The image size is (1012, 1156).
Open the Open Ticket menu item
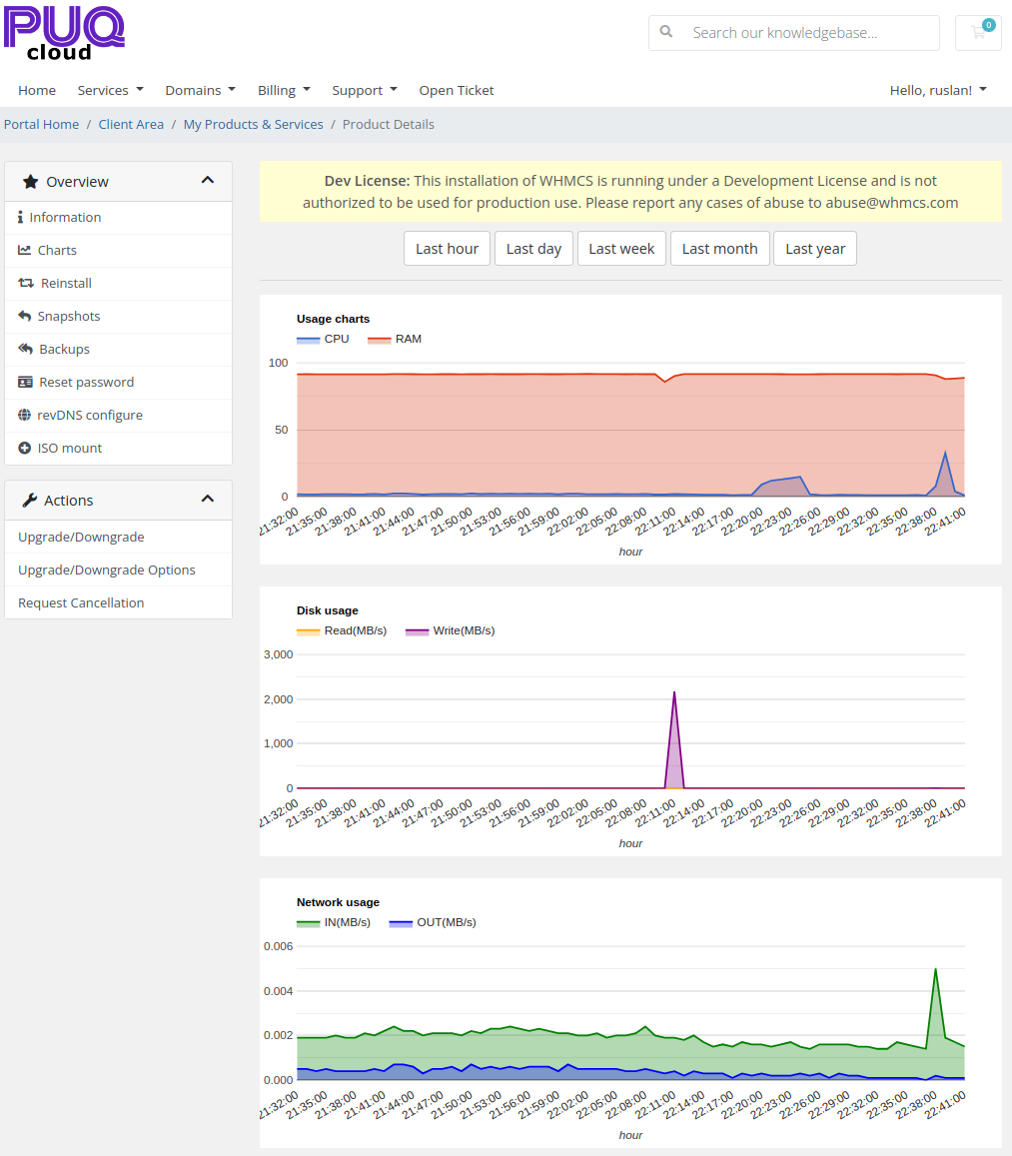click(457, 90)
